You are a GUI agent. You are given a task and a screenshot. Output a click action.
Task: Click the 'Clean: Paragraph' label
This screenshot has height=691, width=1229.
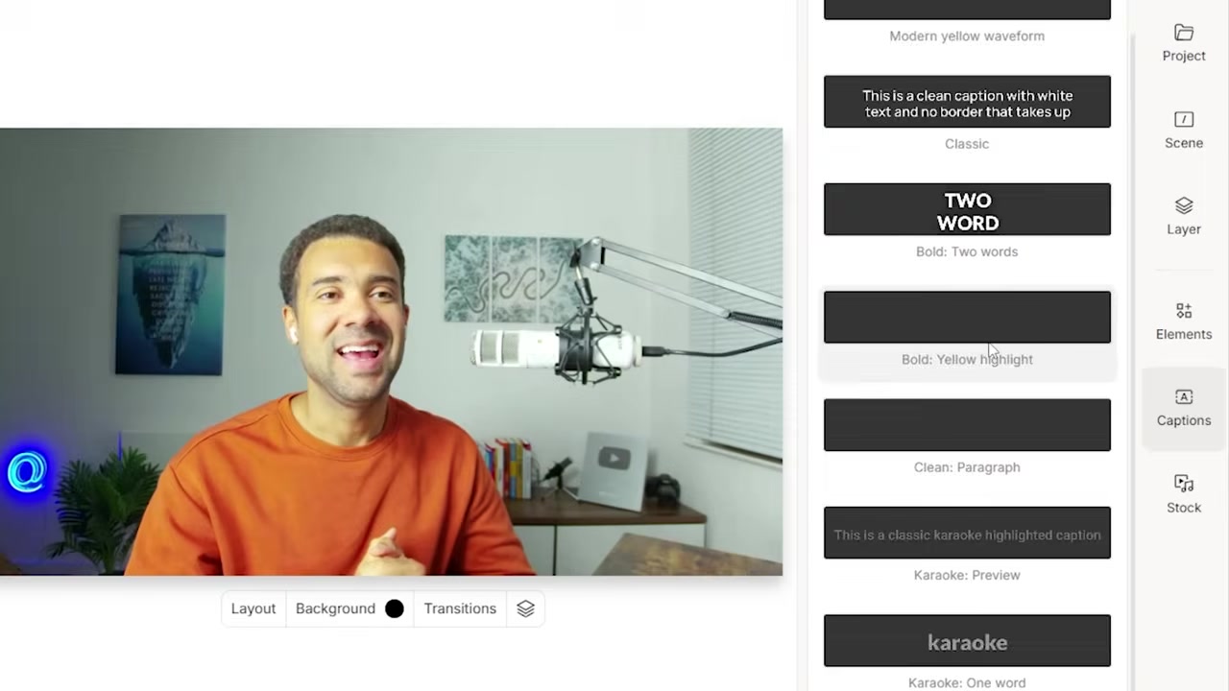click(x=967, y=467)
